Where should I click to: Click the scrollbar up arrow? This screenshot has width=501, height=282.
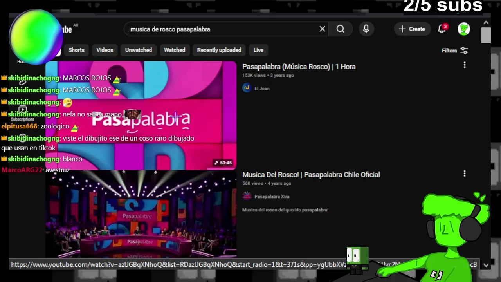pyautogui.click(x=486, y=23)
